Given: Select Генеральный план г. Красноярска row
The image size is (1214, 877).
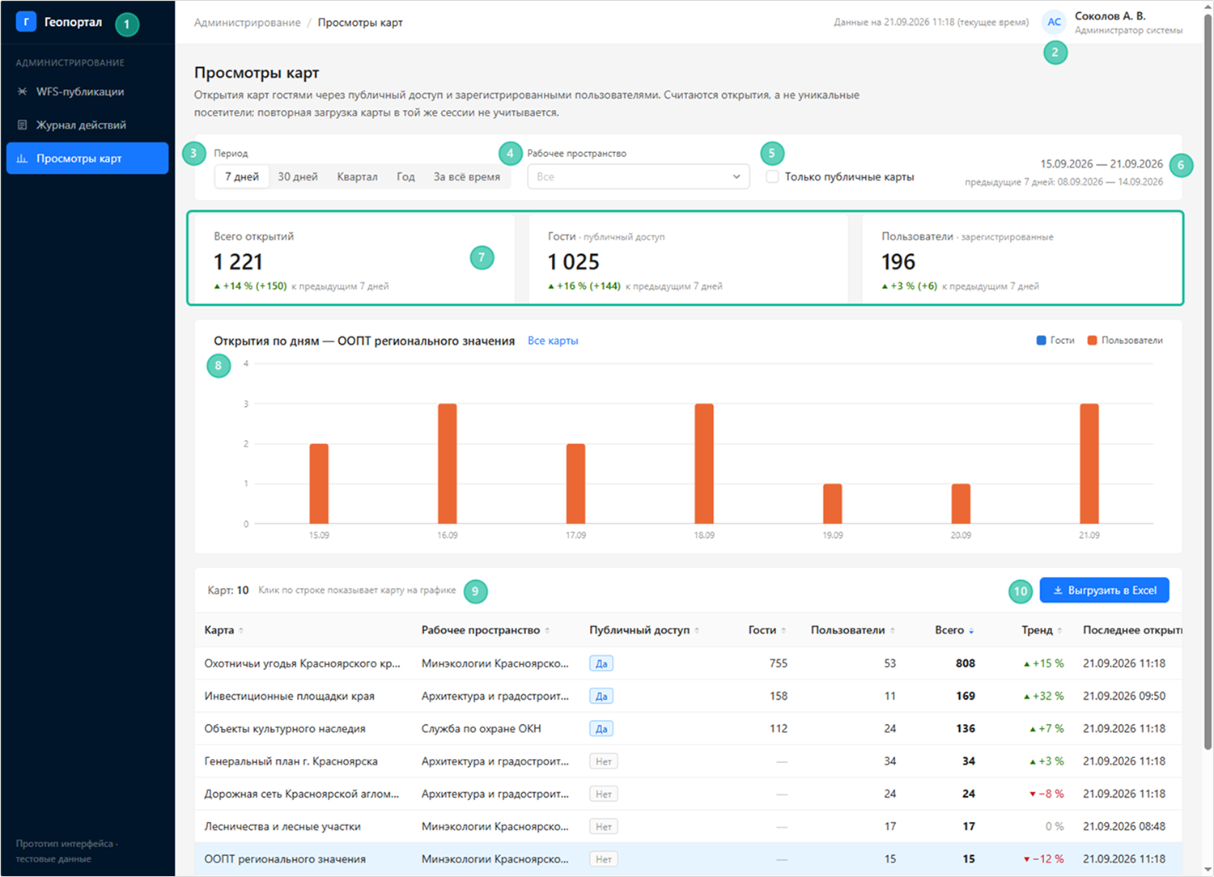Looking at the screenshot, I should tap(689, 761).
